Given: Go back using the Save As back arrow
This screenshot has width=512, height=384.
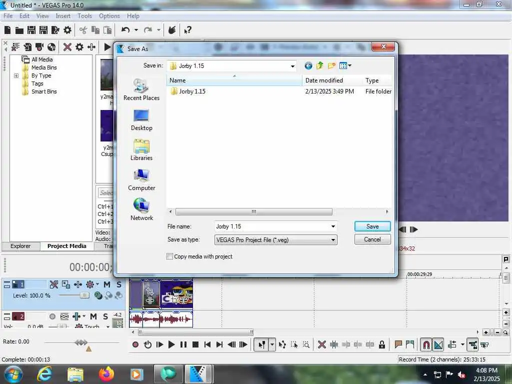Looking at the screenshot, I should point(308,66).
